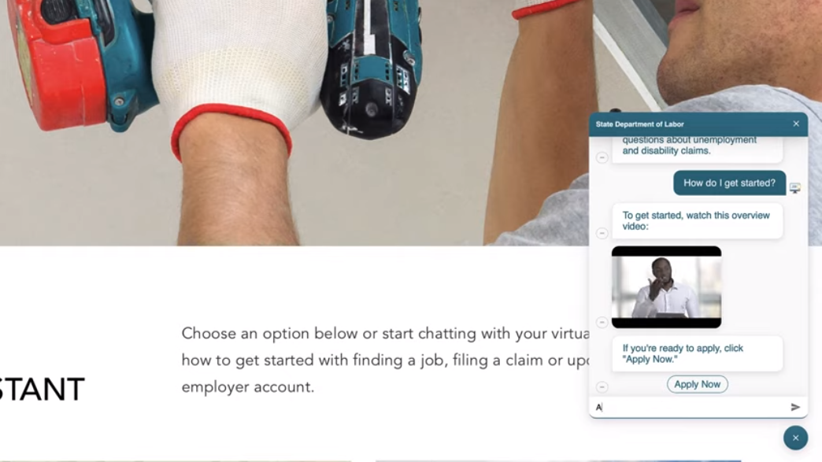The image size is (822, 462).
Task: Close the State Department of Labor chat
Action: (x=796, y=124)
